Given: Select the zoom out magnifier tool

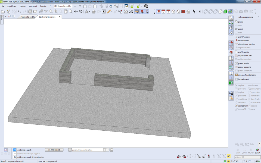Looking at the screenshot, I should pos(51,12).
